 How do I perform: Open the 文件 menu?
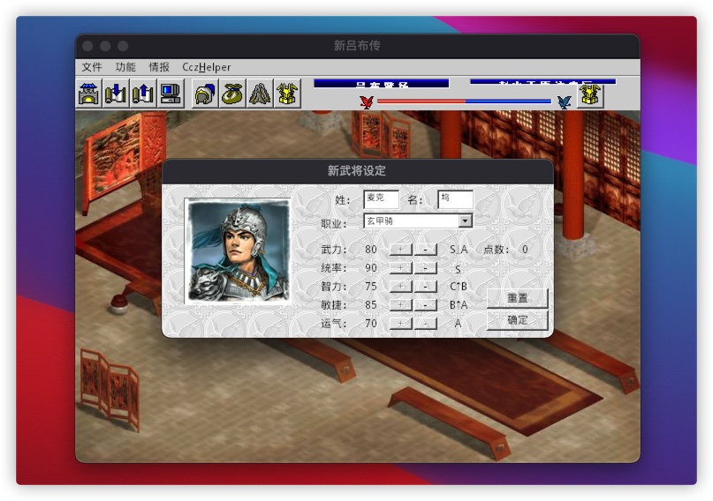(92, 67)
